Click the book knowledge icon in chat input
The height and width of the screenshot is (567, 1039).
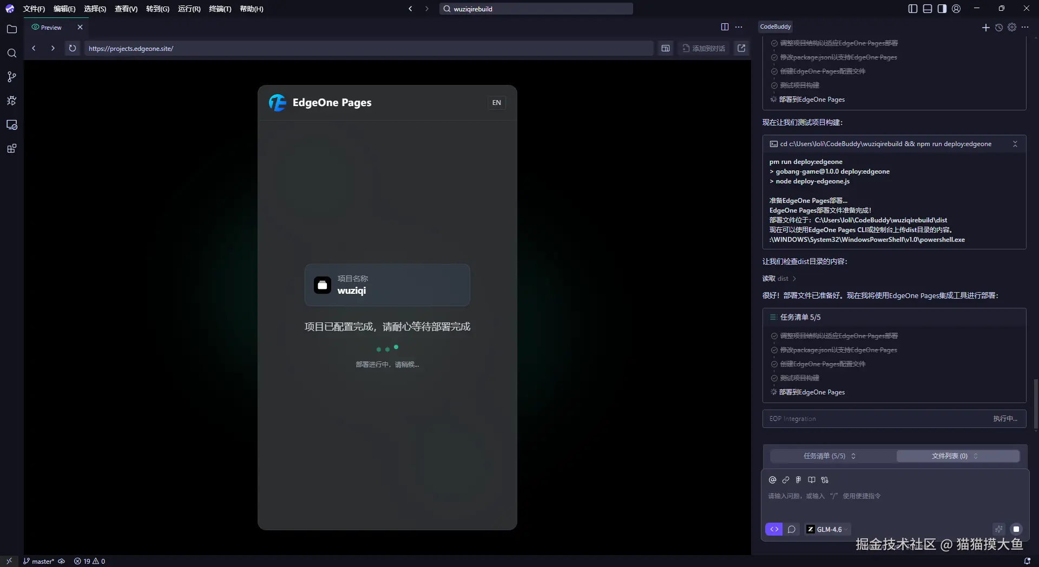click(x=812, y=480)
